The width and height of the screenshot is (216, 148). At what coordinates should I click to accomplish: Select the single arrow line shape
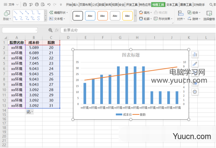point(21,12)
